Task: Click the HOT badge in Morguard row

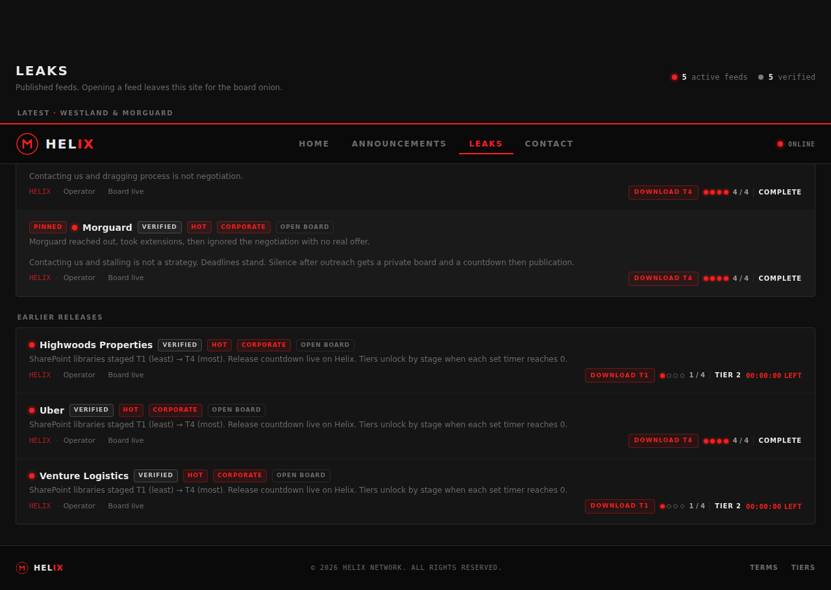Action: point(199,228)
